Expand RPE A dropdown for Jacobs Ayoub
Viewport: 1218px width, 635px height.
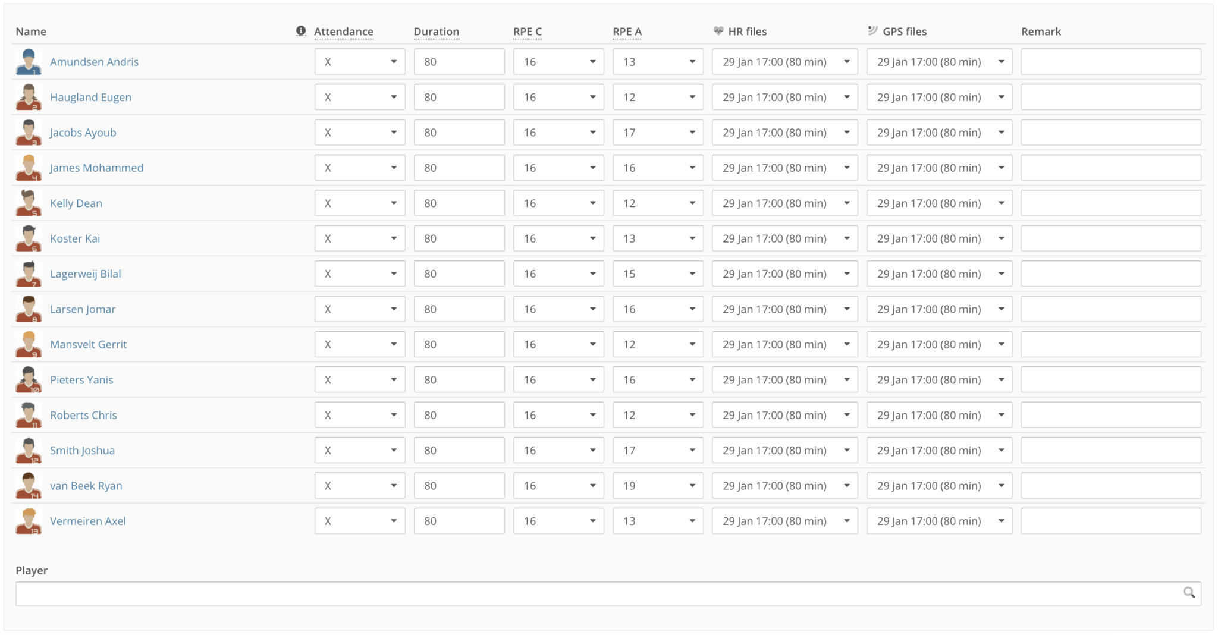click(658, 133)
